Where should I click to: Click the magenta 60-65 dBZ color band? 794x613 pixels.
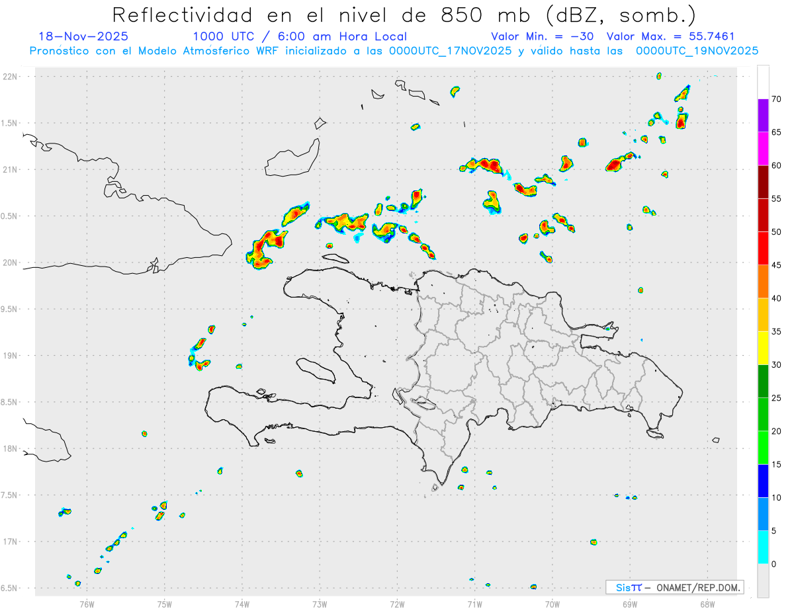point(763,149)
